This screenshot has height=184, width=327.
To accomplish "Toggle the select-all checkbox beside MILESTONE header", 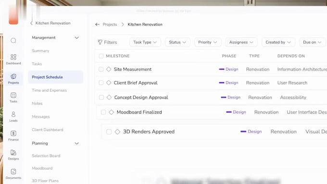I will click(x=101, y=56).
